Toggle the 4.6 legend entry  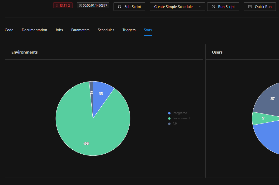(174, 124)
